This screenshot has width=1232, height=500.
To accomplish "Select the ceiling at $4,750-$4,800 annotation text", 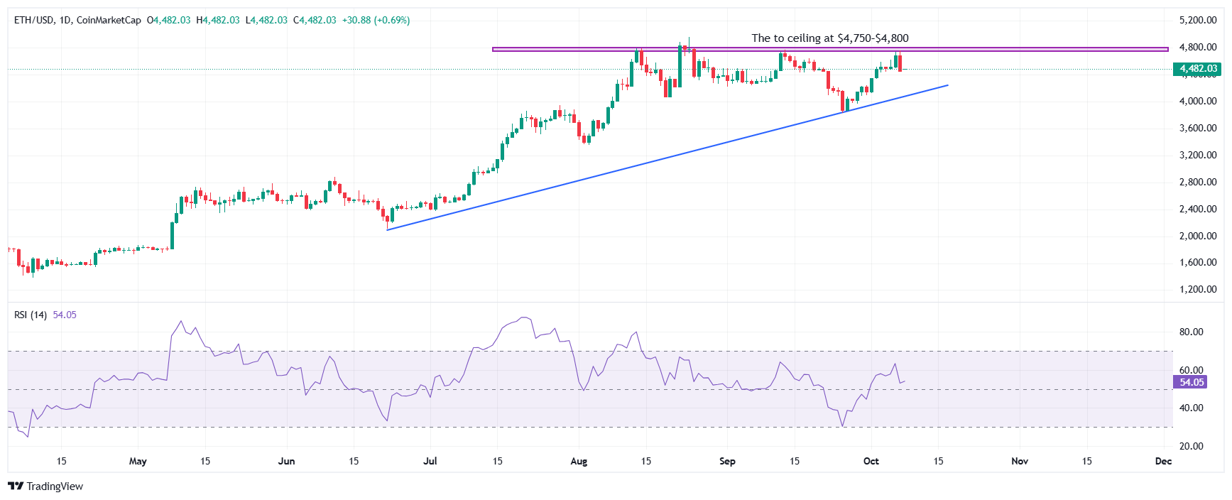I will pos(829,38).
